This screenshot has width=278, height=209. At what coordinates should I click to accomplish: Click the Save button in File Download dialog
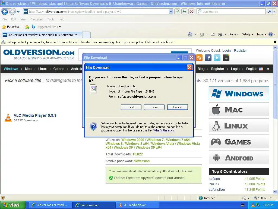pyautogui.click(x=154, y=107)
